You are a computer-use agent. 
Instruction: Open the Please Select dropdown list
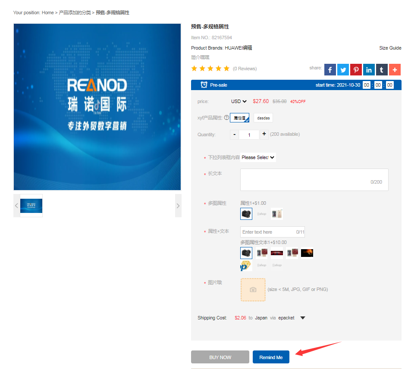(x=258, y=157)
